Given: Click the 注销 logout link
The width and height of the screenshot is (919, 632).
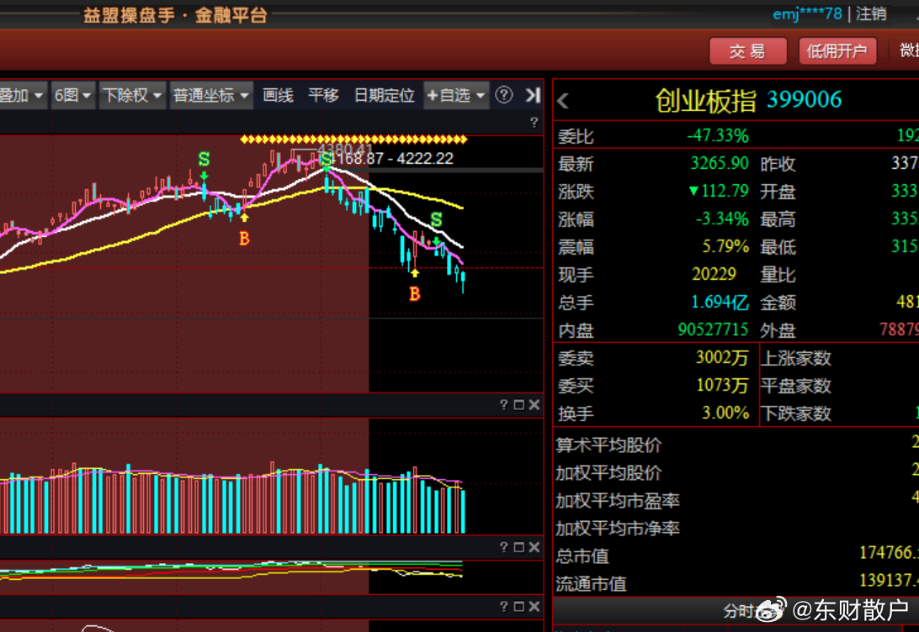Looking at the screenshot, I should tap(871, 13).
